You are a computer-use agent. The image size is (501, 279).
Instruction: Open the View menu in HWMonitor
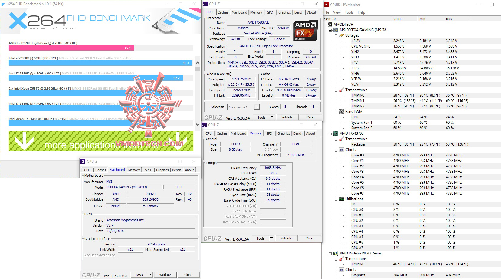(337, 12)
